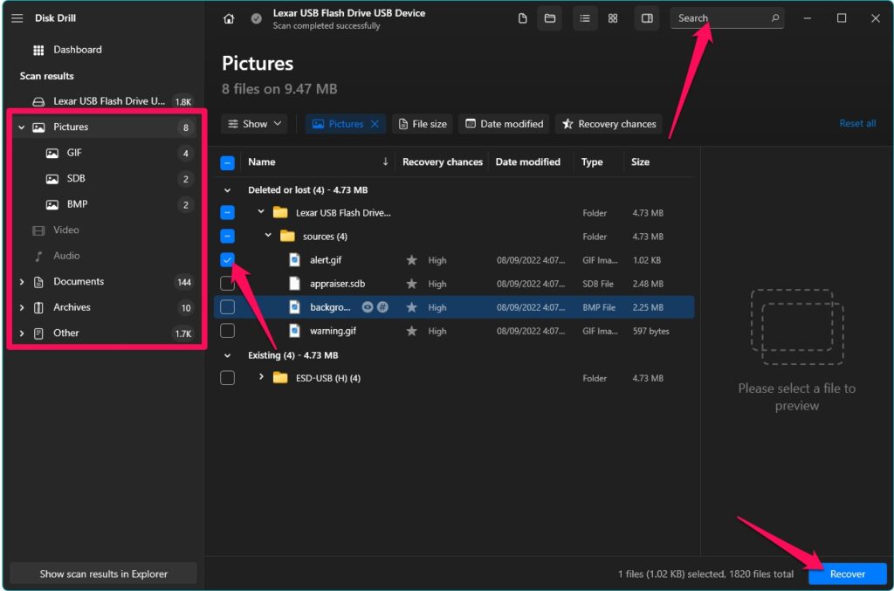This screenshot has height=591, width=894.
Task: Switch to list view layout
Action: tap(585, 17)
